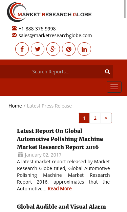The image size is (127, 212).
Task: Open the Automotive Polishing Machine report title
Action: click(x=60, y=139)
